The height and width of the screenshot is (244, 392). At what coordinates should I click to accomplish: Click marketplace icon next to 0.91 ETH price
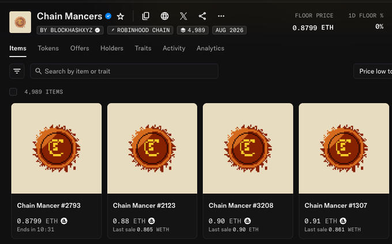(343, 221)
